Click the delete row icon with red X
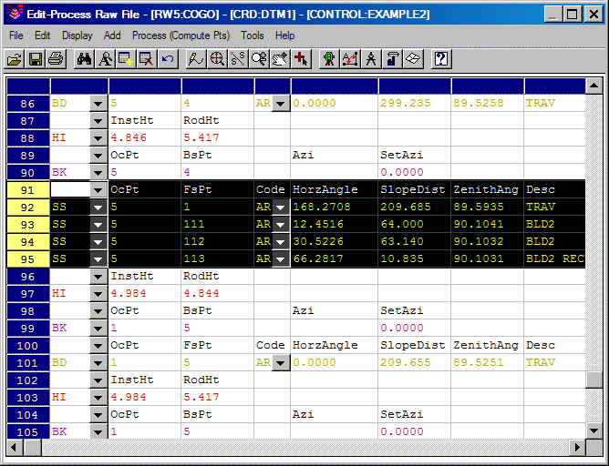Viewport: 609px width, 466px height. coord(147,59)
